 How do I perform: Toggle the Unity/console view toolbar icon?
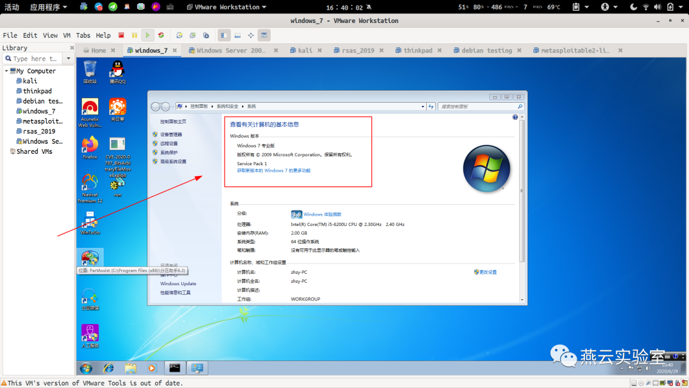(x=264, y=35)
